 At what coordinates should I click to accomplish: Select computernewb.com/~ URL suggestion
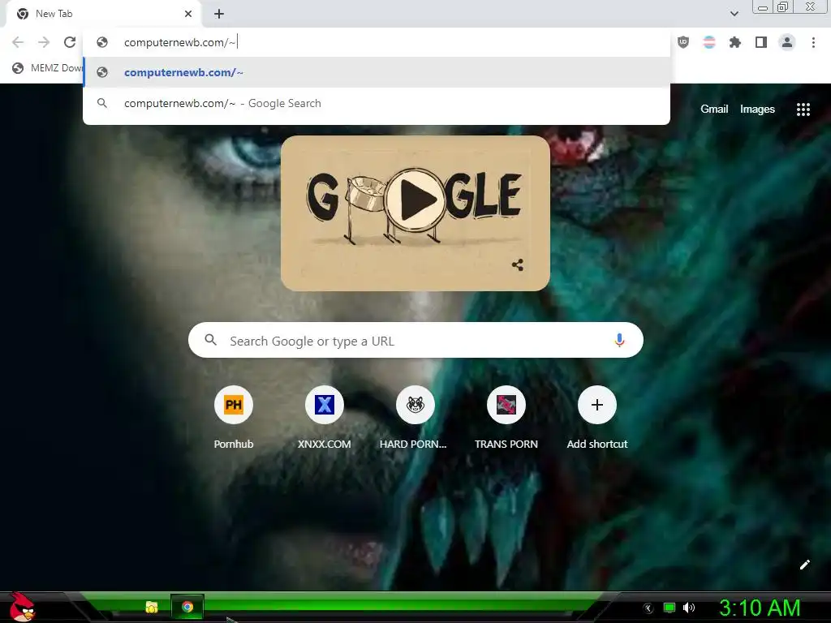[x=377, y=72]
